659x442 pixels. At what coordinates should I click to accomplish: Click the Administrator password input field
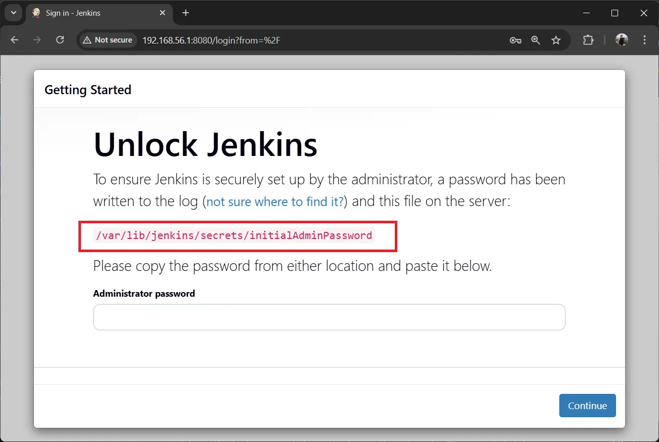pyautogui.click(x=329, y=317)
